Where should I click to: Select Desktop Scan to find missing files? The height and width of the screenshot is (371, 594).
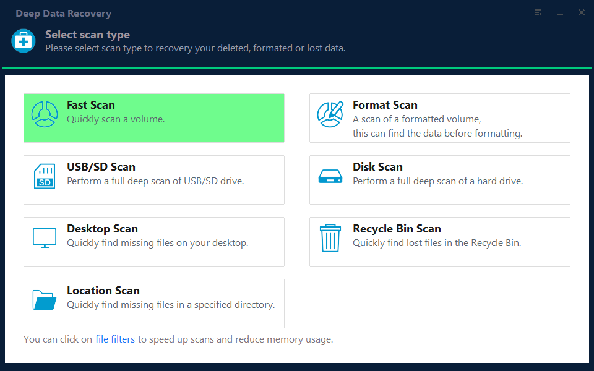point(153,241)
